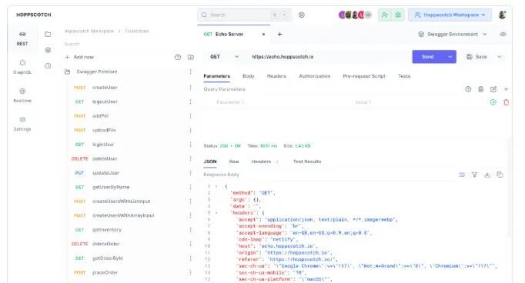Show request history clock icon
Viewport: 525px width, 283px height.
coord(48,66)
